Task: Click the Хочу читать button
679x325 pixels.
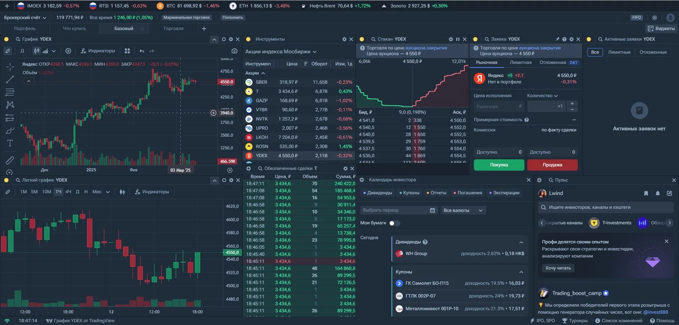Action: [x=558, y=268]
